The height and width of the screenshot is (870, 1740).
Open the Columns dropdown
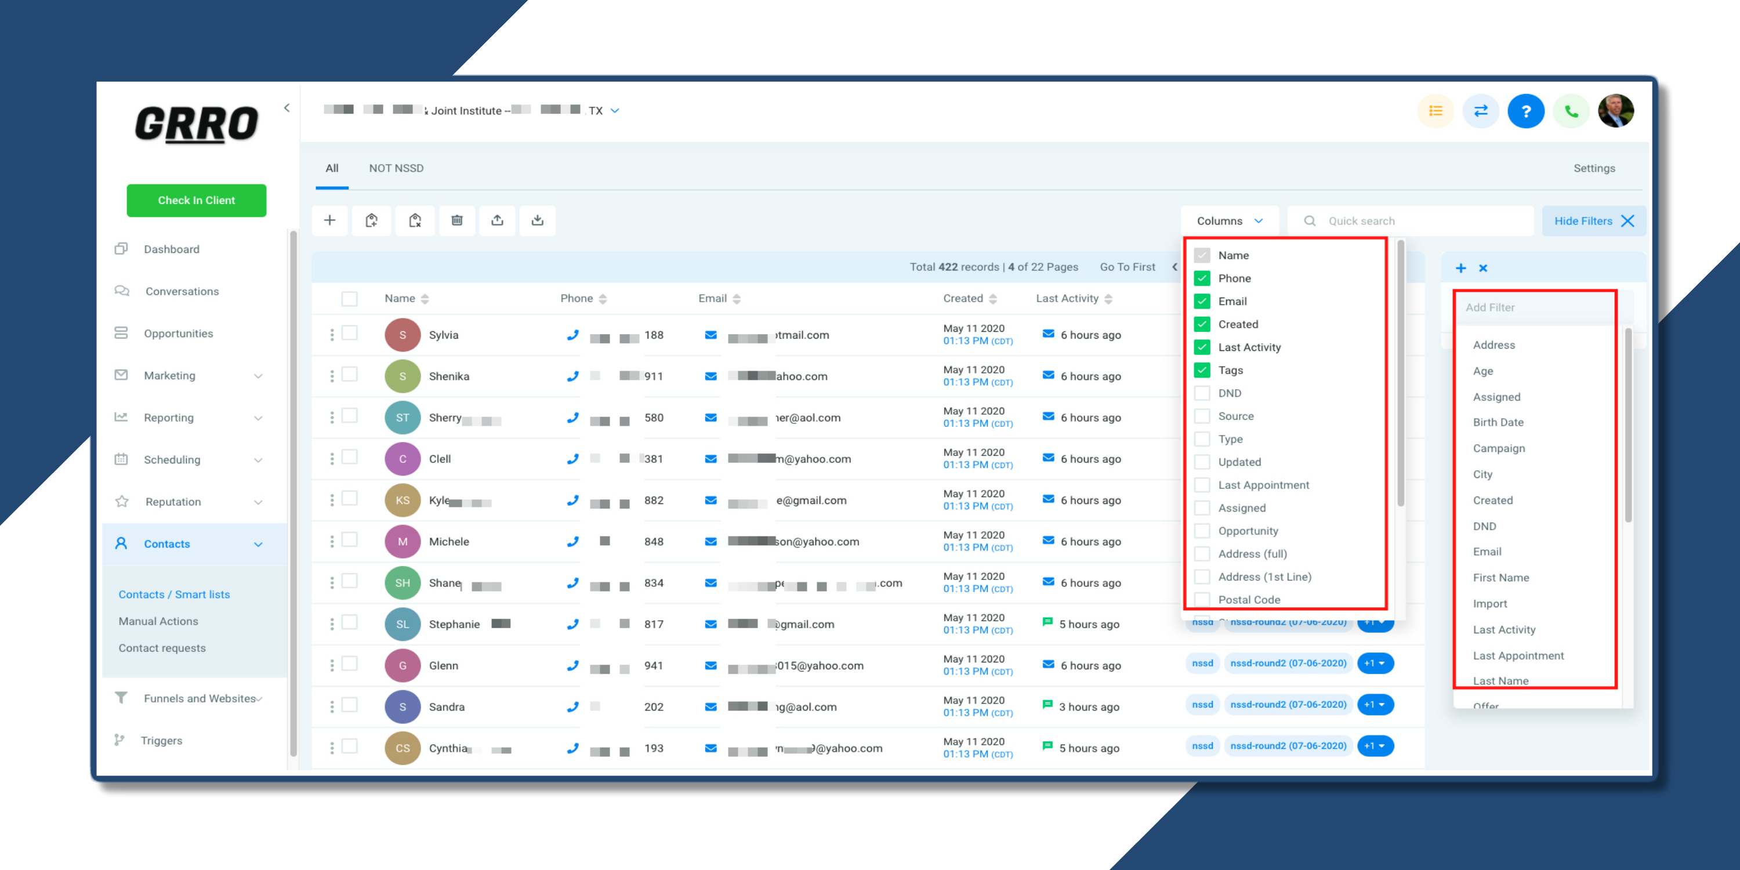[1230, 221]
